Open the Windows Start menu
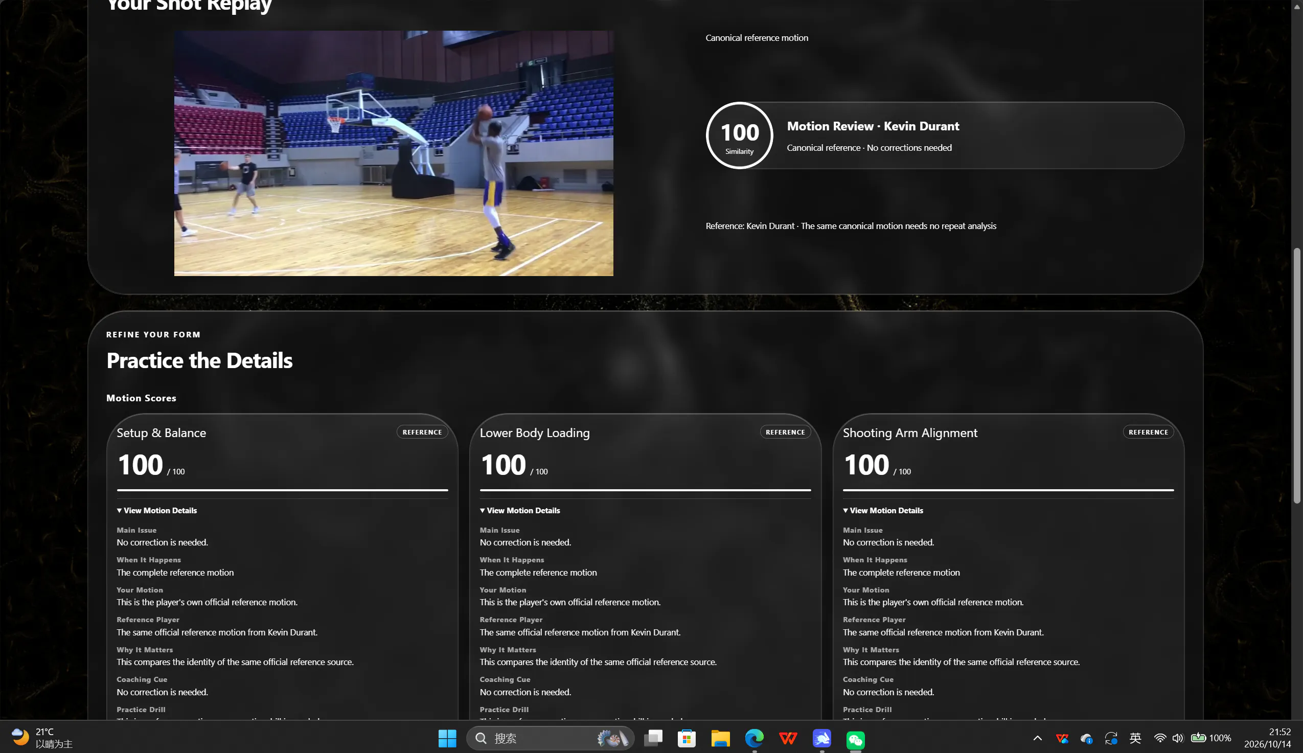 [x=447, y=738]
